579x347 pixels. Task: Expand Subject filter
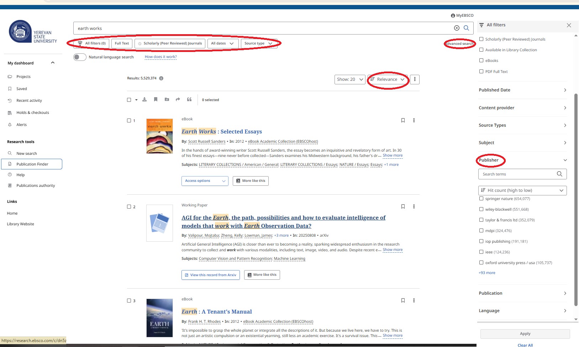coord(522,143)
